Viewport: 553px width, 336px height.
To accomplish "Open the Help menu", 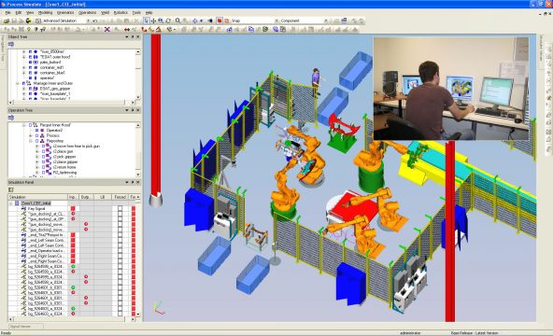I will [149, 12].
